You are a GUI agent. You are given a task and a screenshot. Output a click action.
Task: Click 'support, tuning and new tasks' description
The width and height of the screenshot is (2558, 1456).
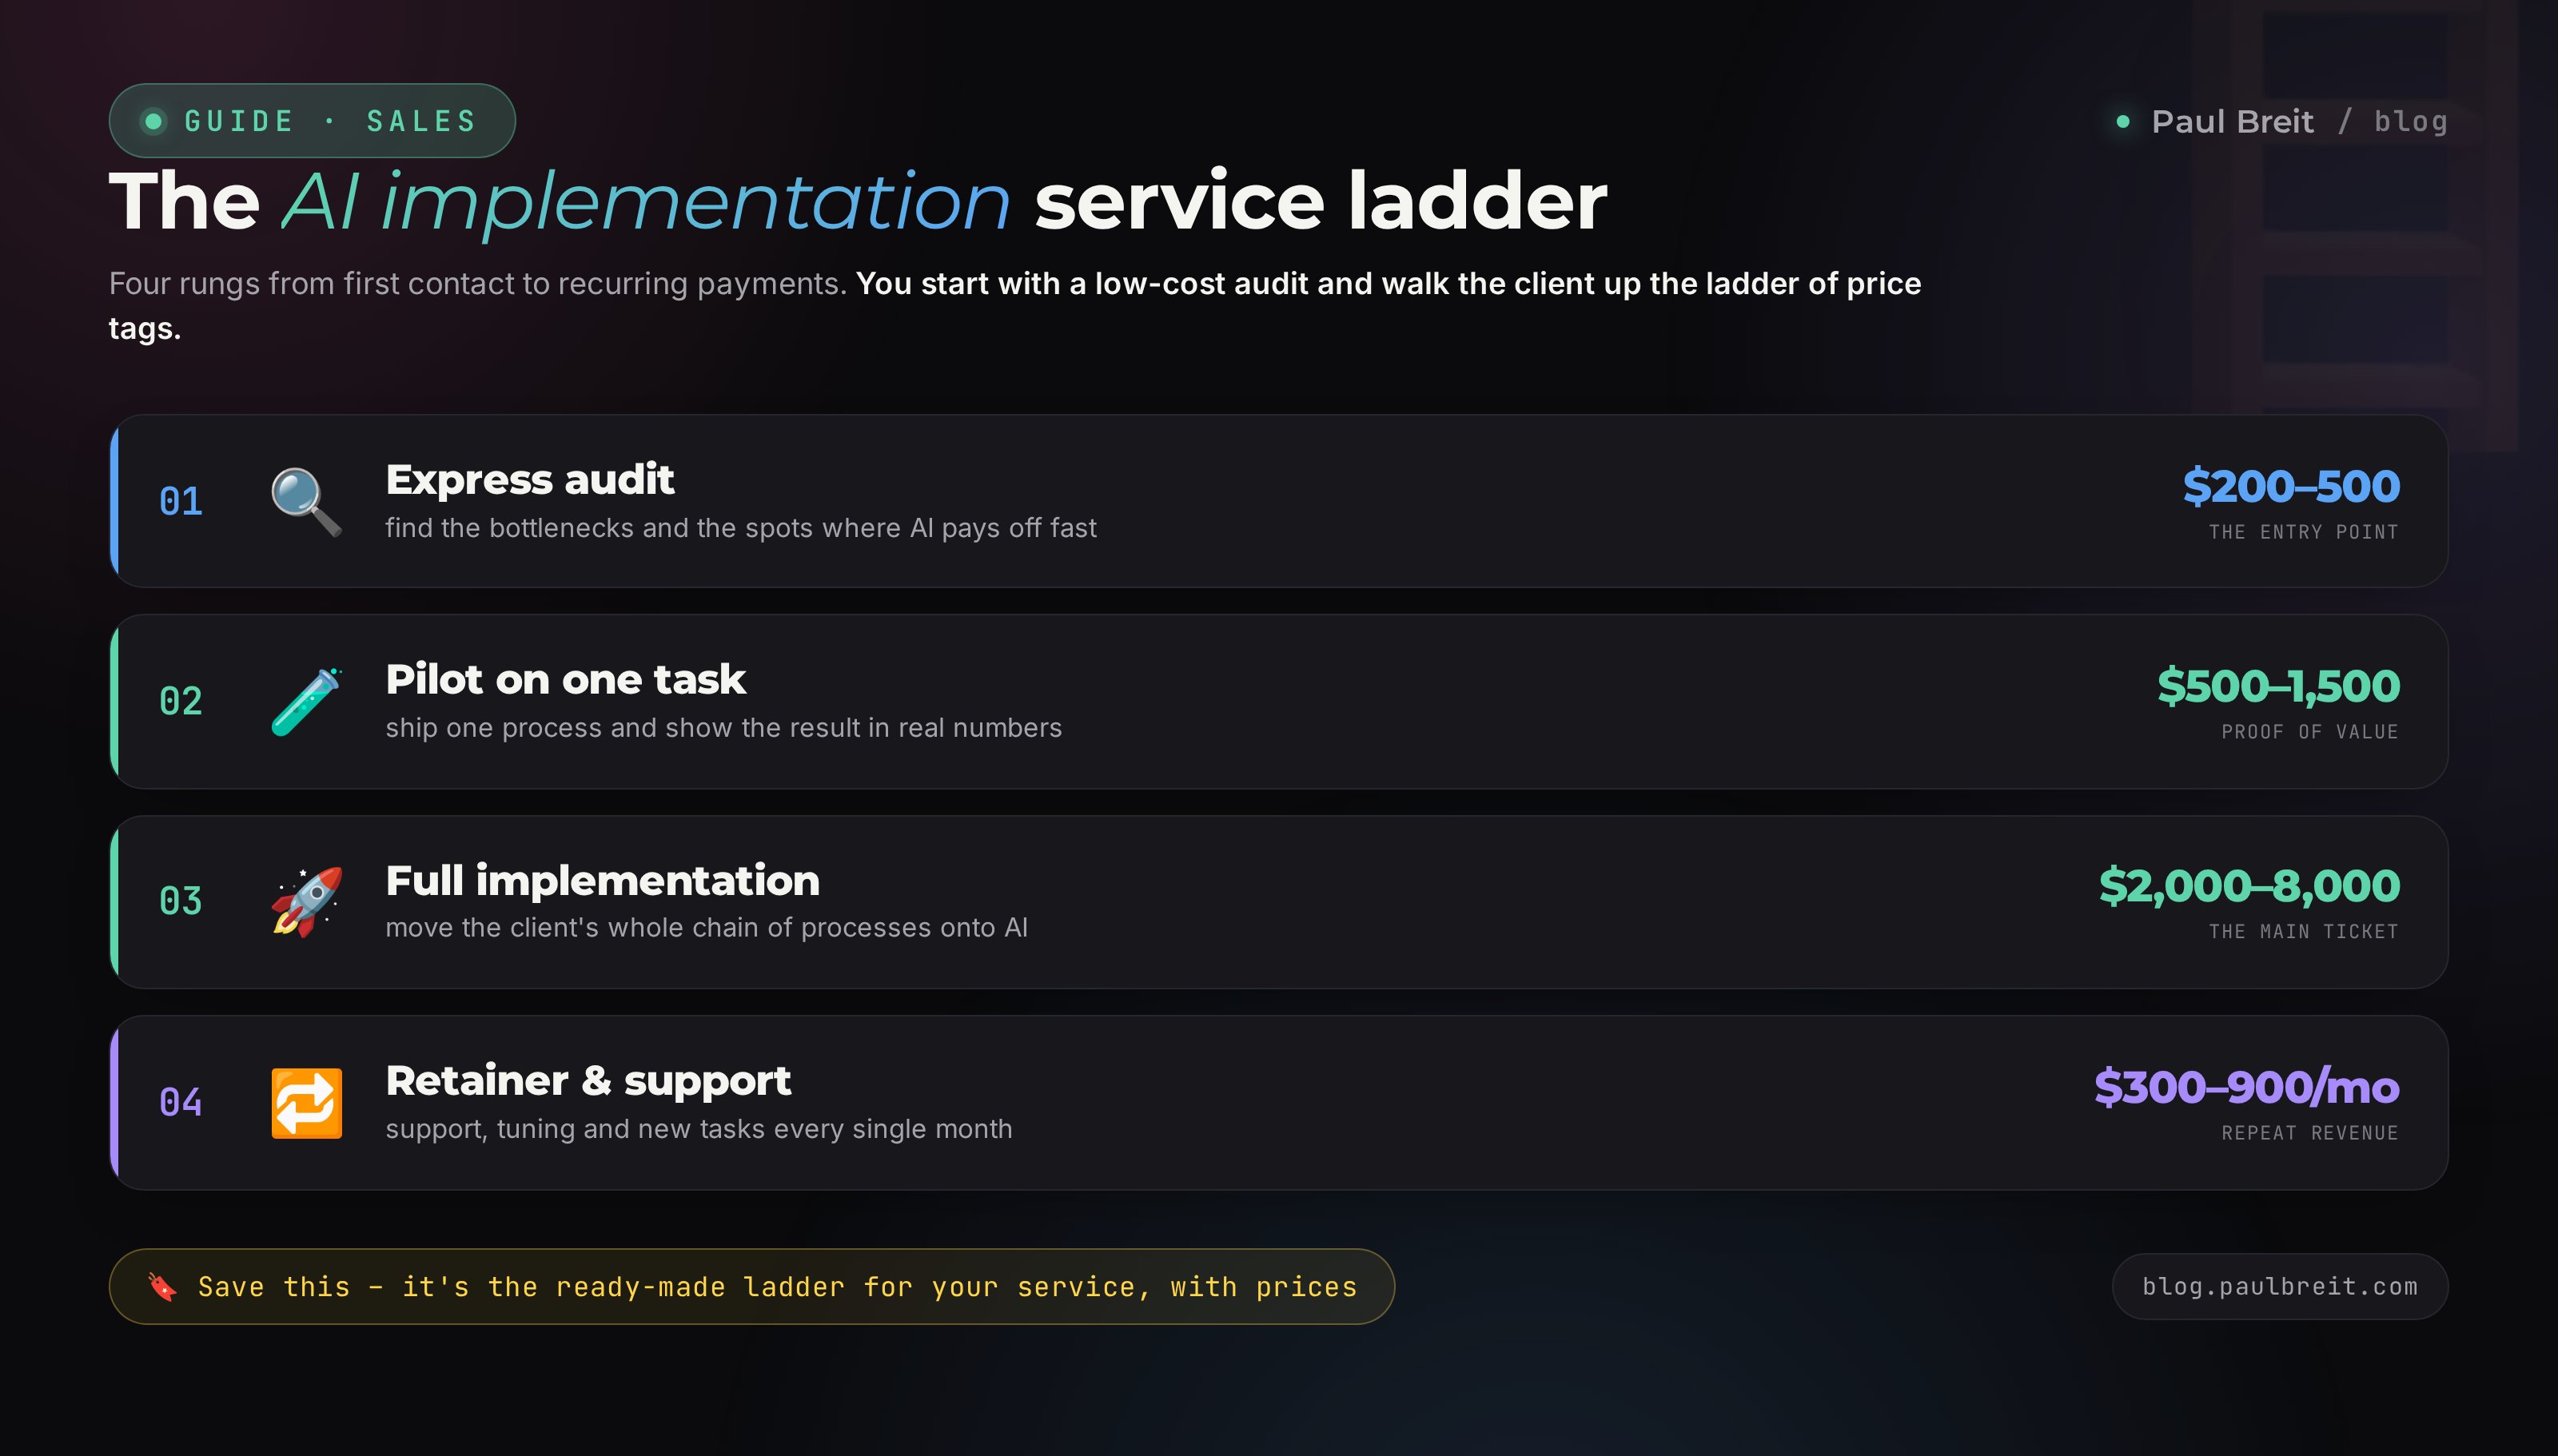coord(699,1129)
